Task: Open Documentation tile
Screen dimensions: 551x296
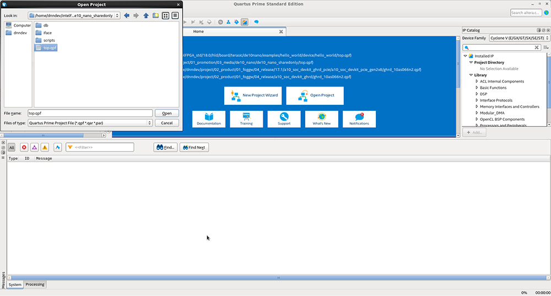Action: pyautogui.click(x=209, y=119)
